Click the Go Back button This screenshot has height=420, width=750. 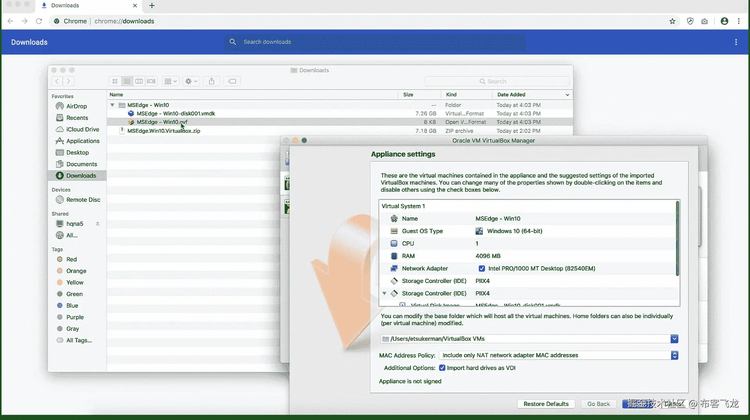pyautogui.click(x=598, y=404)
